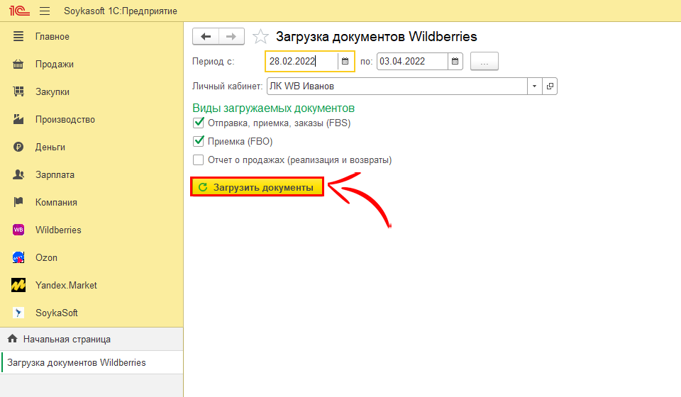This screenshot has height=397, width=681.
Task: Click the open-form icon next to Личный кабинет
Action: (x=550, y=86)
